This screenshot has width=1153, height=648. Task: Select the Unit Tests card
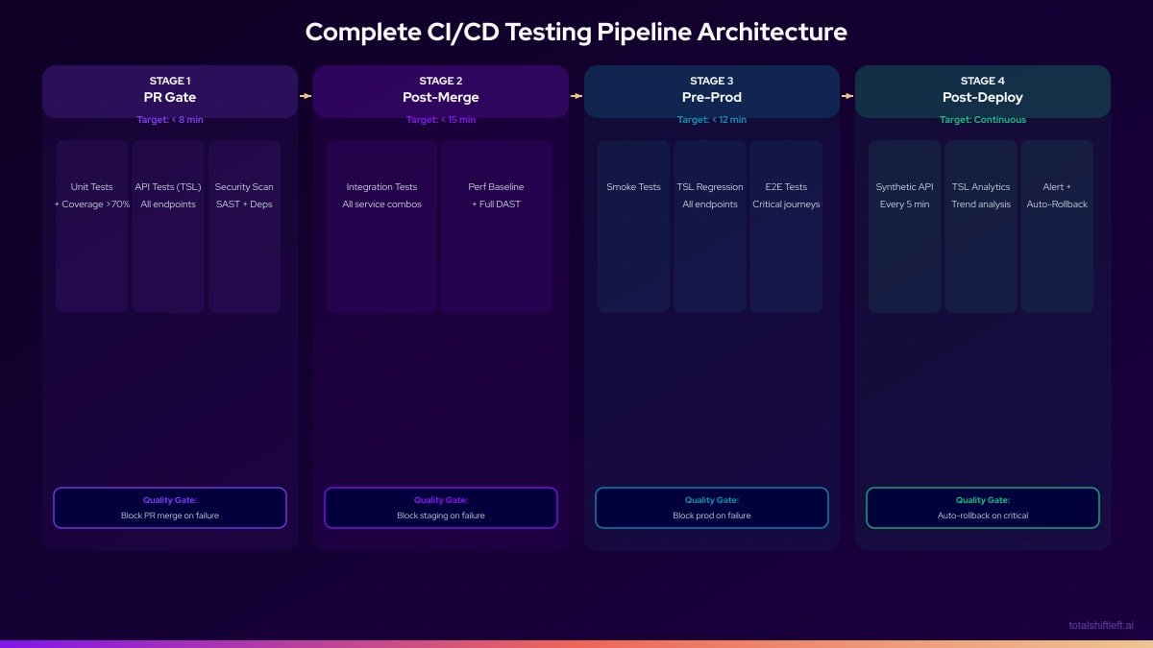coord(91,225)
